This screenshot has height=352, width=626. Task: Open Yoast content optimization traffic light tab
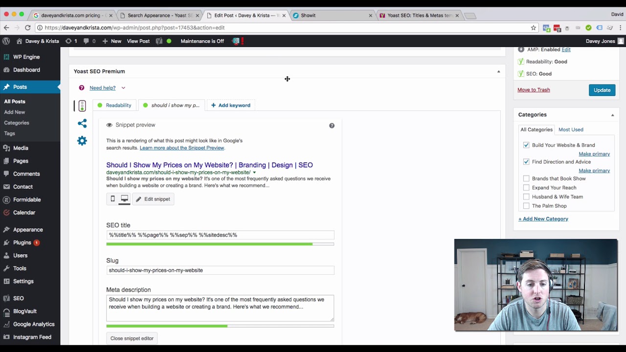[x=82, y=106]
